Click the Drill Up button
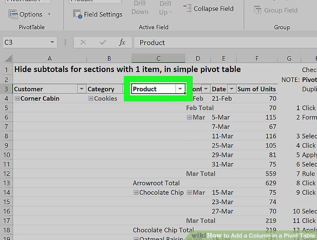The image size is (317, 240). [165, 8]
